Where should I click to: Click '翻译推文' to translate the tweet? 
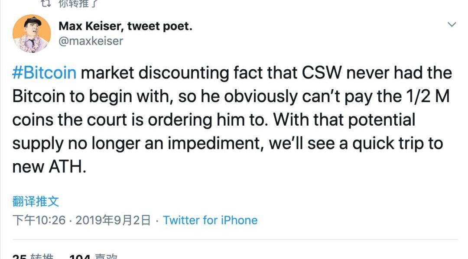click(x=36, y=201)
